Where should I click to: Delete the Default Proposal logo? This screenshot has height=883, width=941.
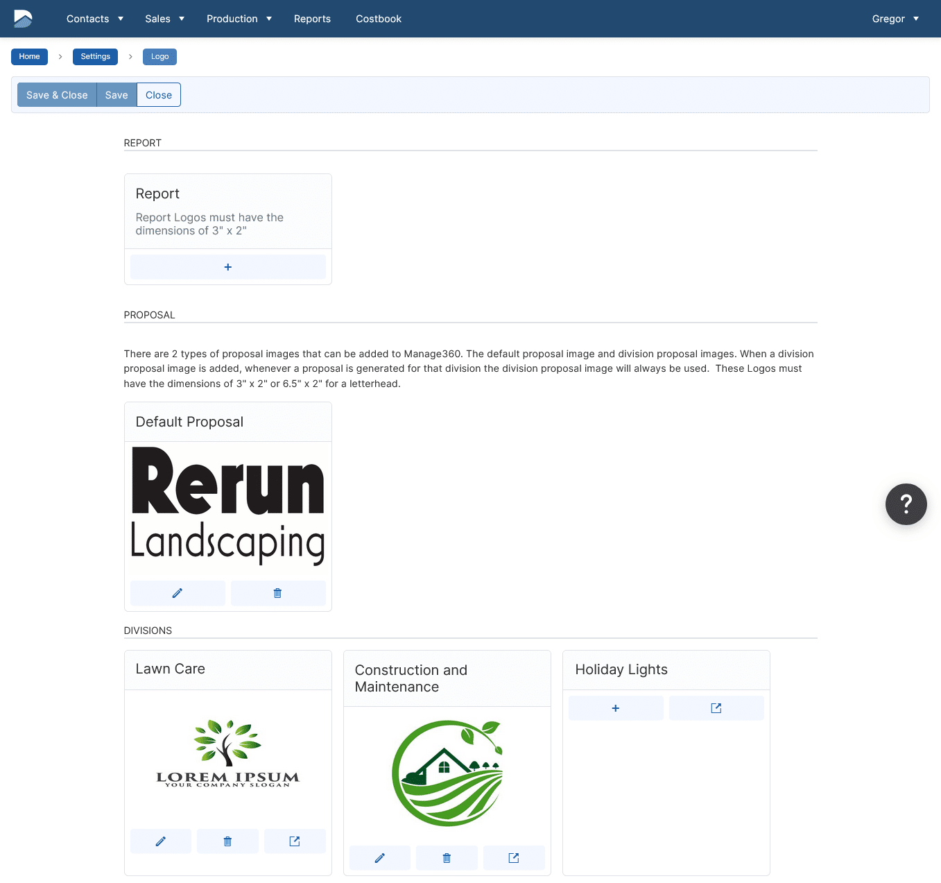click(278, 593)
